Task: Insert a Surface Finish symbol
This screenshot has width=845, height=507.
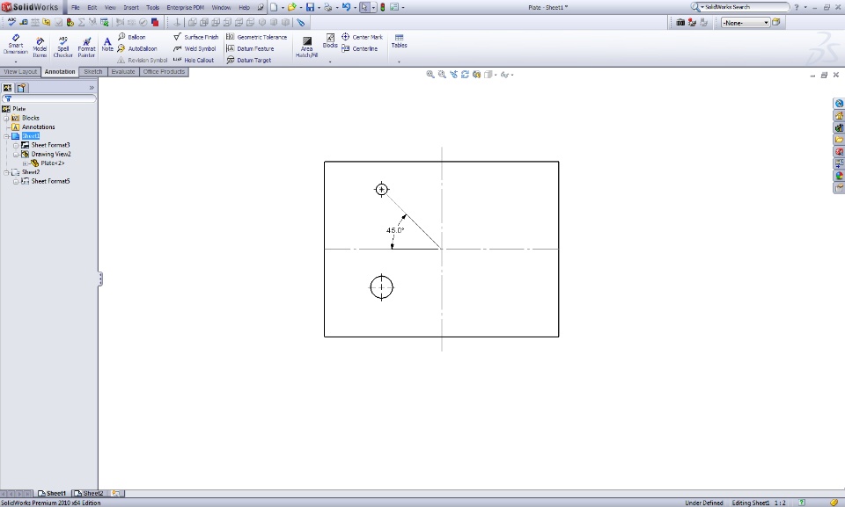Action: click(195, 37)
